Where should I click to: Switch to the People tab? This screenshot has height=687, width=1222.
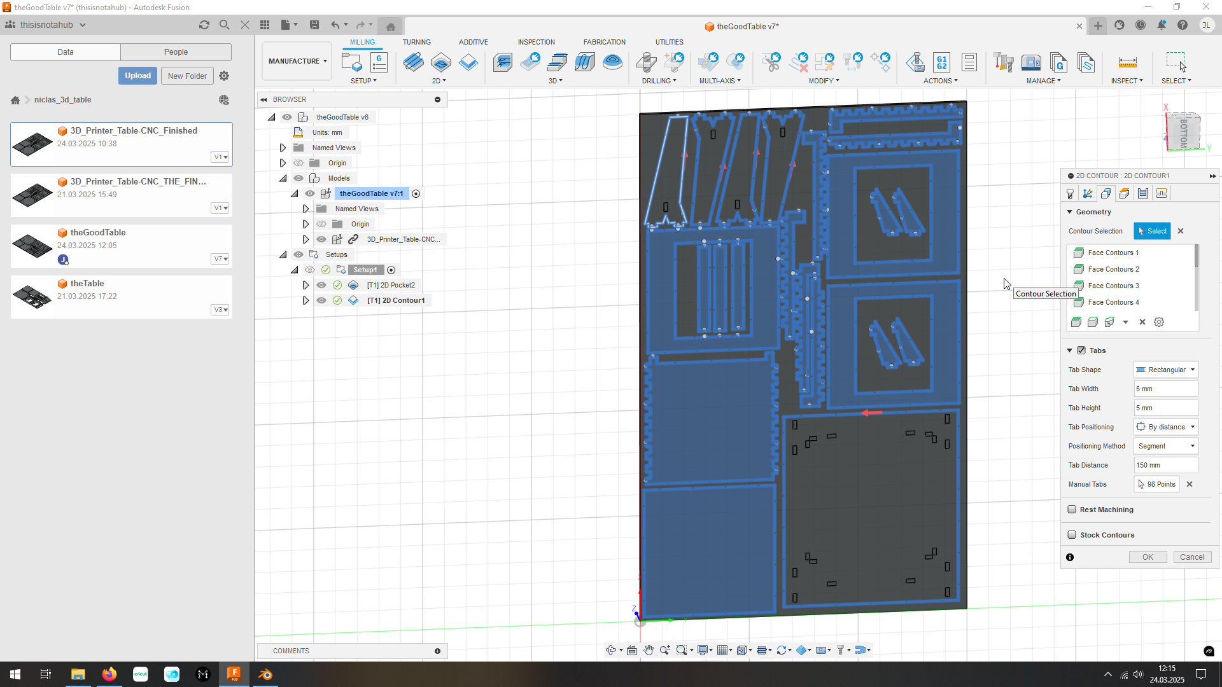(x=176, y=52)
